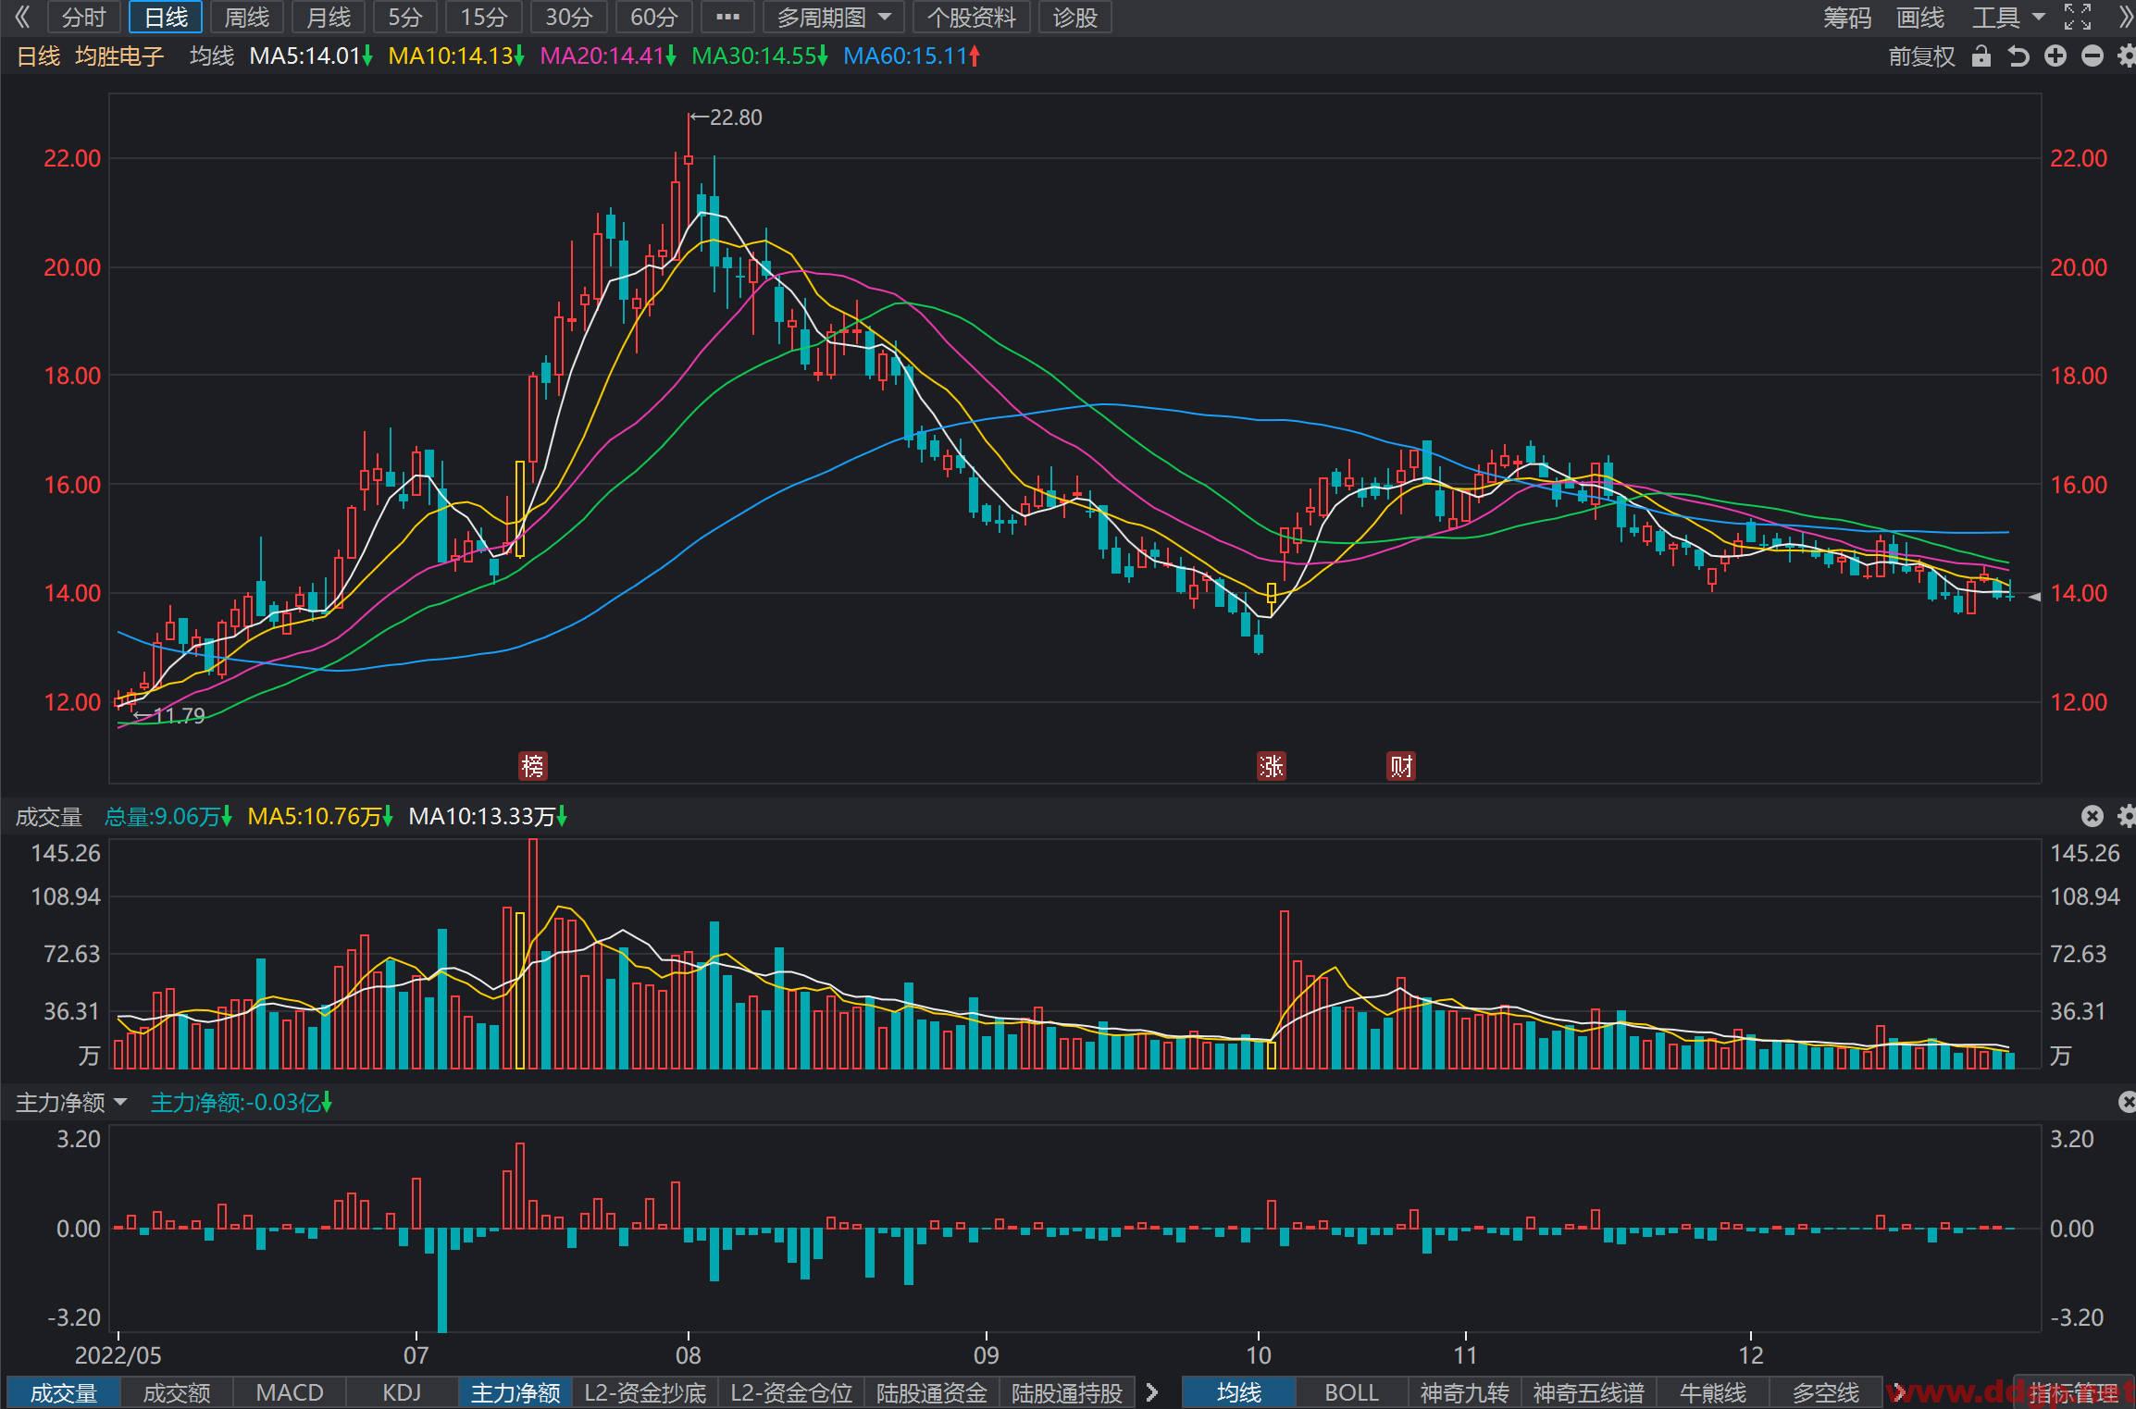The width and height of the screenshot is (2136, 1409).
Task: Click the undo arrow beside 前复权
Action: pyautogui.click(x=2018, y=56)
